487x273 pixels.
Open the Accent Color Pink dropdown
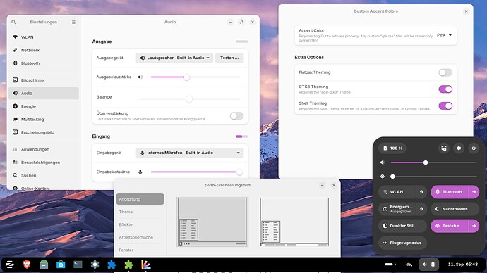(x=444, y=35)
